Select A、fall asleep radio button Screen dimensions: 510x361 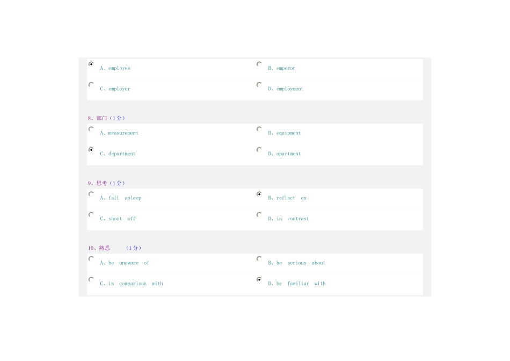[91, 194]
